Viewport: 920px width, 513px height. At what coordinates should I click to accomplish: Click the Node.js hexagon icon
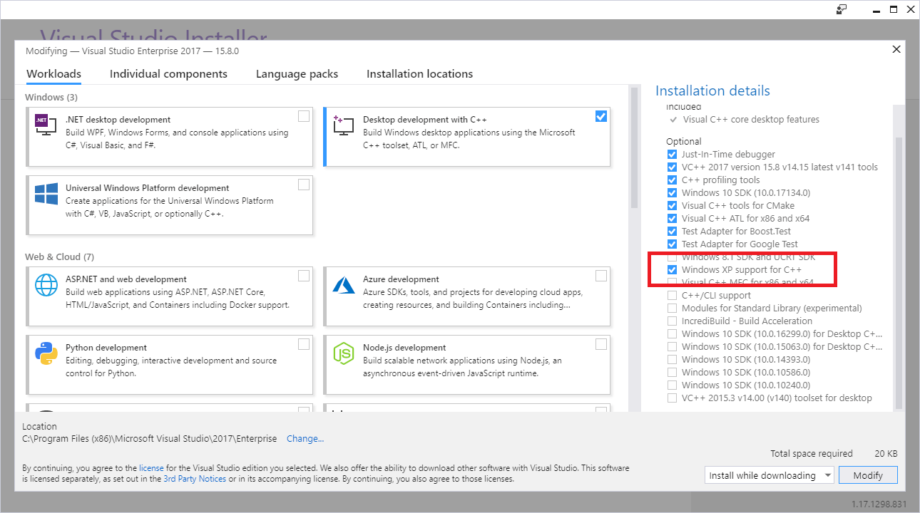coord(343,353)
